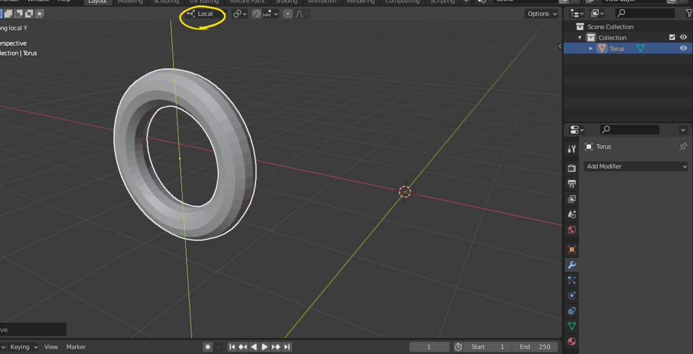Uncheck the Collection exclude checkbox
The width and height of the screenshot is (693, 354).
pos(672,37)
